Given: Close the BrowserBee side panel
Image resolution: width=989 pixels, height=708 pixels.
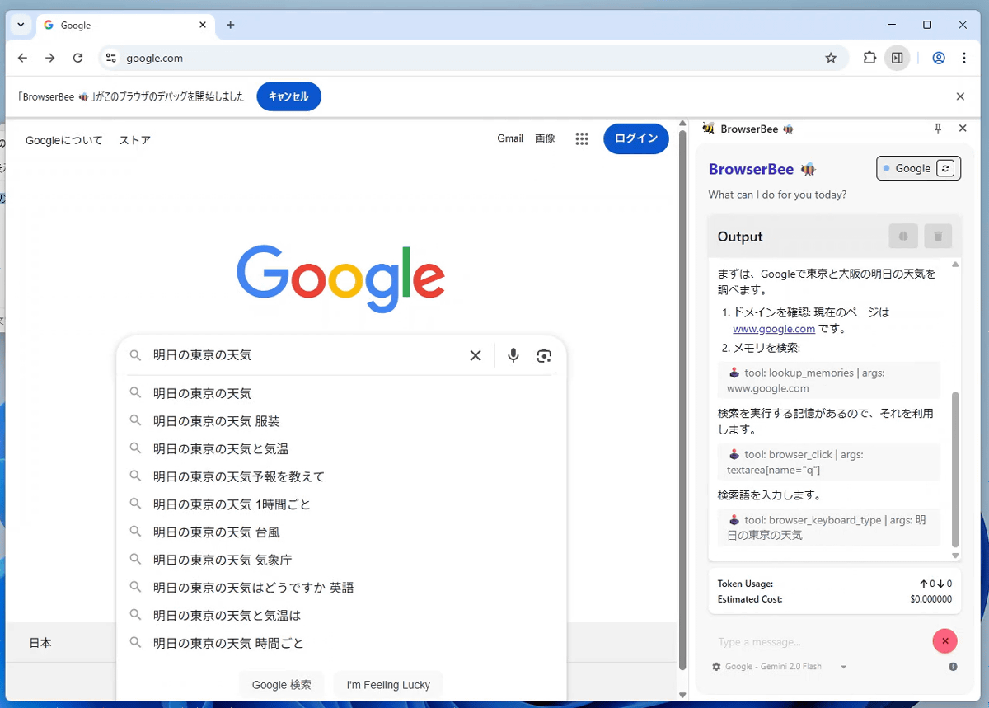Looking at the screenshot, I should tap(963, 129).
